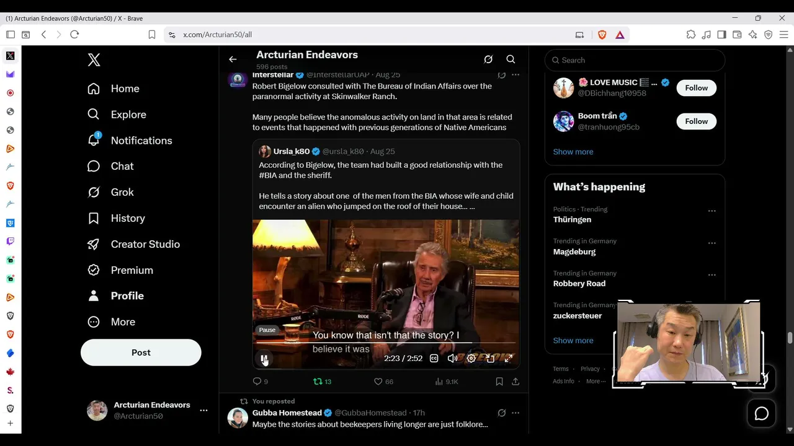Click the Post button
The width and height of the screenshot is (794, 446).
coord(141,352)
